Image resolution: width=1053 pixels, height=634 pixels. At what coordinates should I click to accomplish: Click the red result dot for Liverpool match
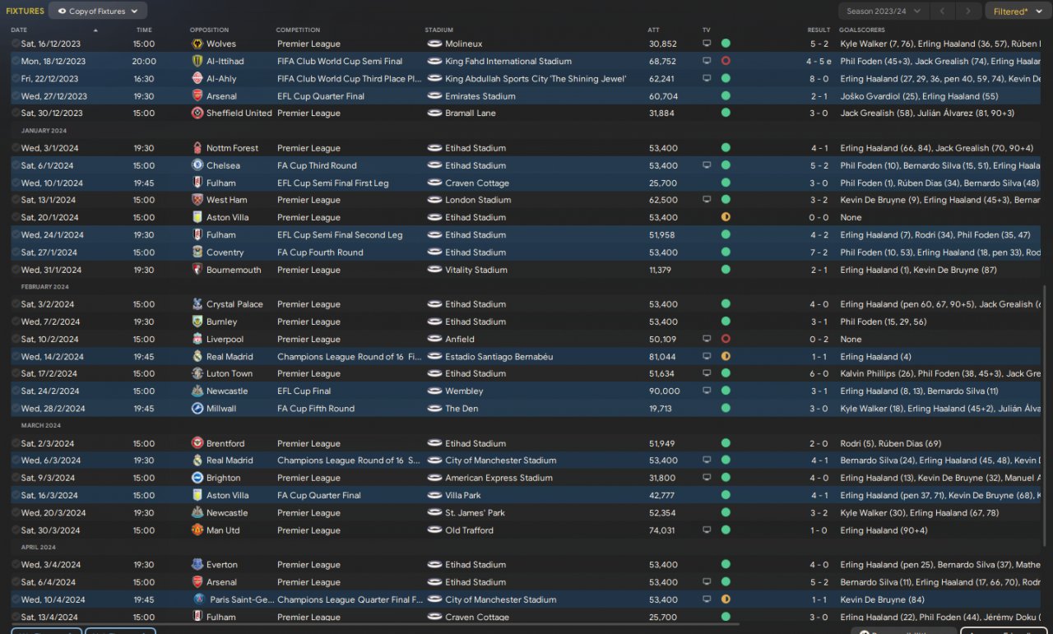[x=726, y=339]
